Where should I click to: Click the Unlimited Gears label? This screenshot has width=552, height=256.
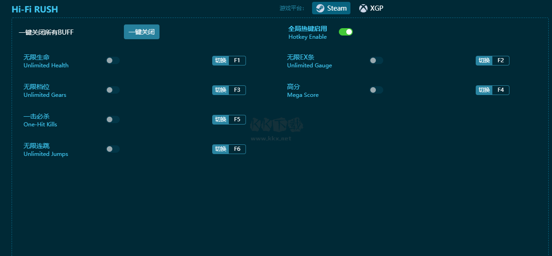45,95
